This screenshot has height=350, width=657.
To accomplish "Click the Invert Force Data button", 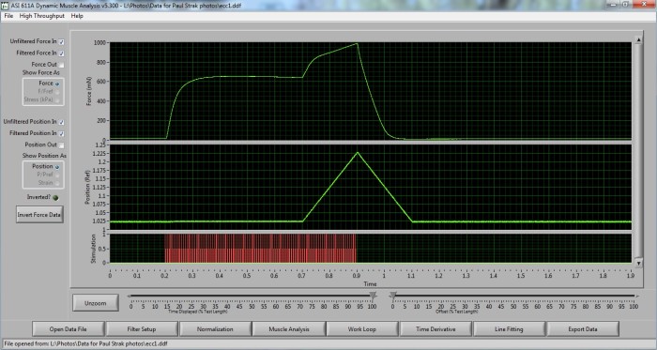I will point(39,215).
